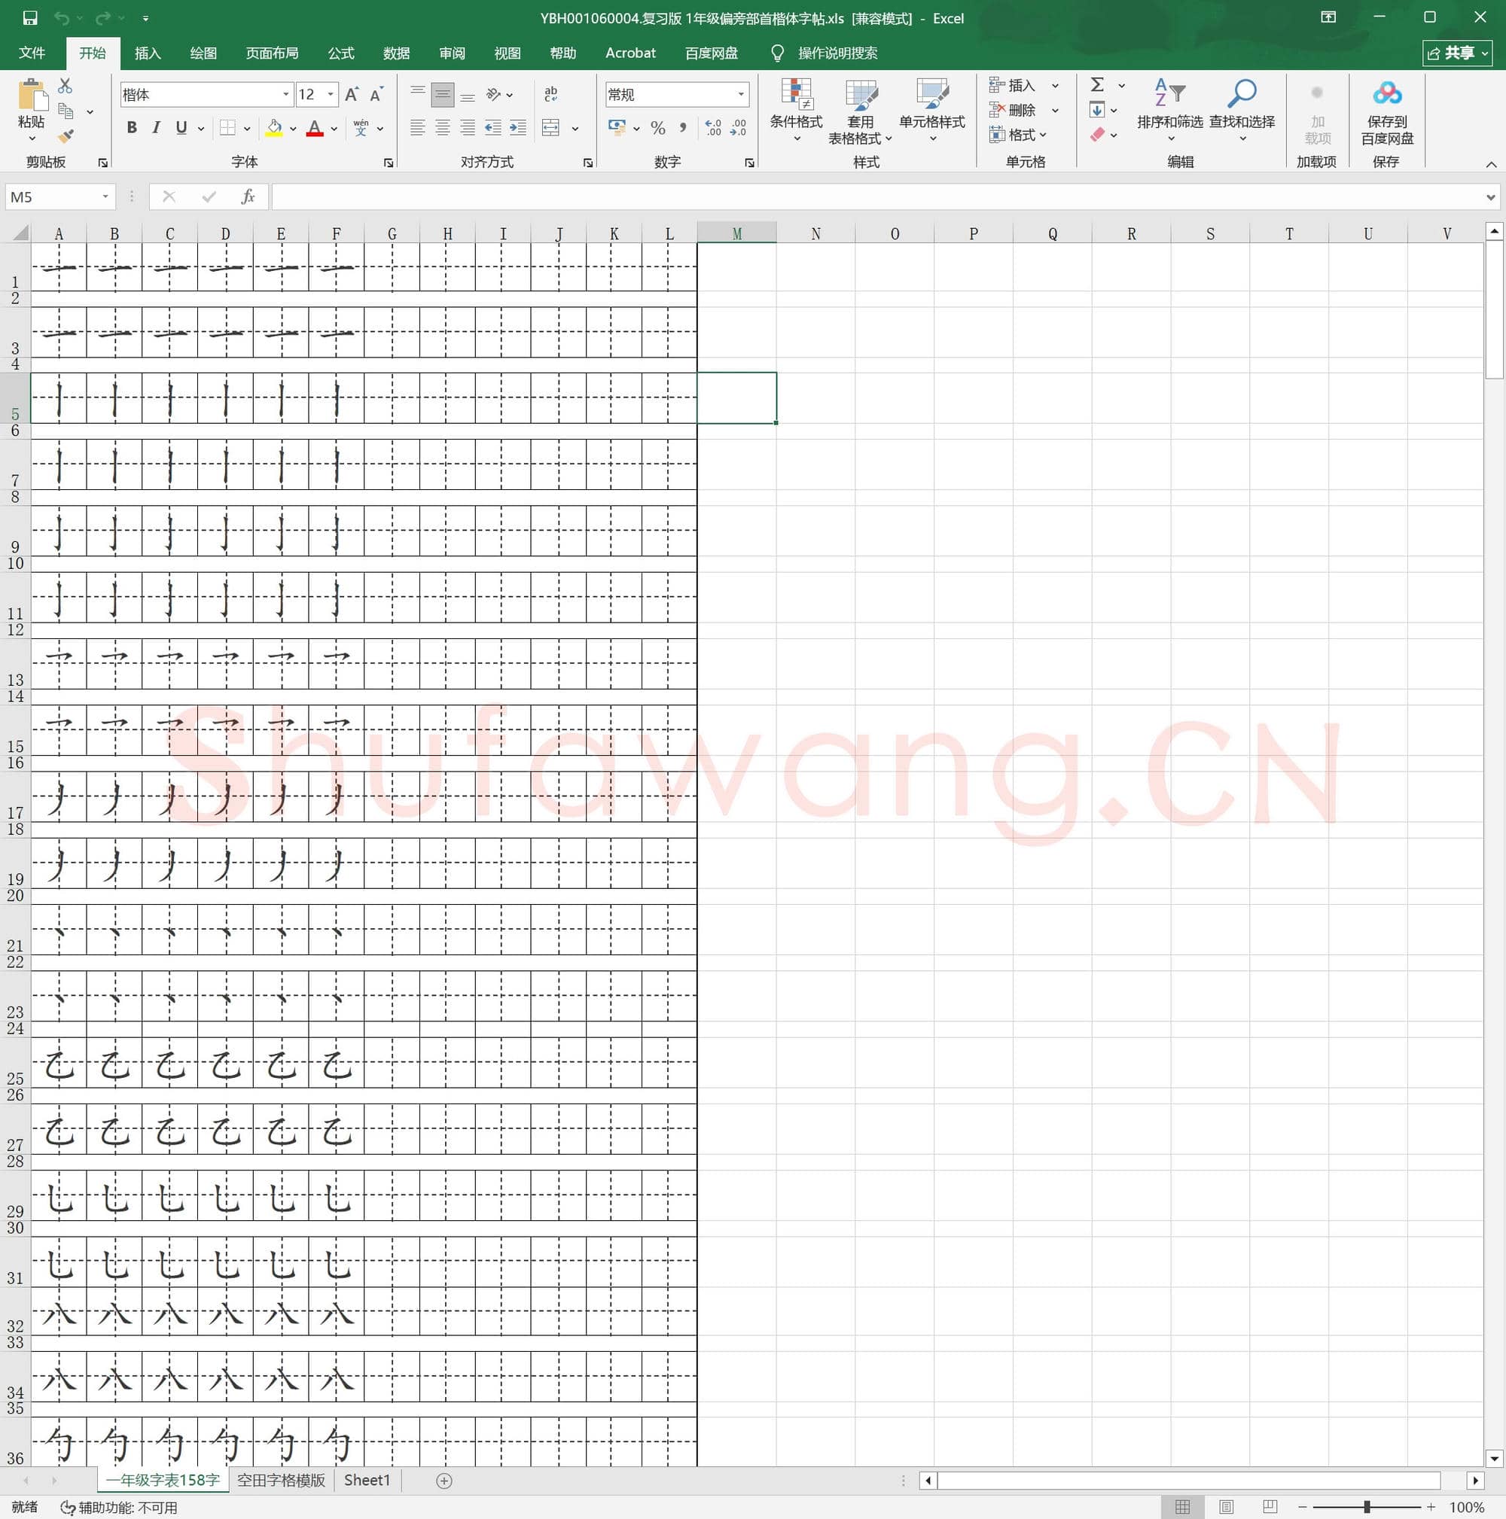Toggle Italic formatting
This screenshot has width=1506, height=1519.
[x=157, y=127]
